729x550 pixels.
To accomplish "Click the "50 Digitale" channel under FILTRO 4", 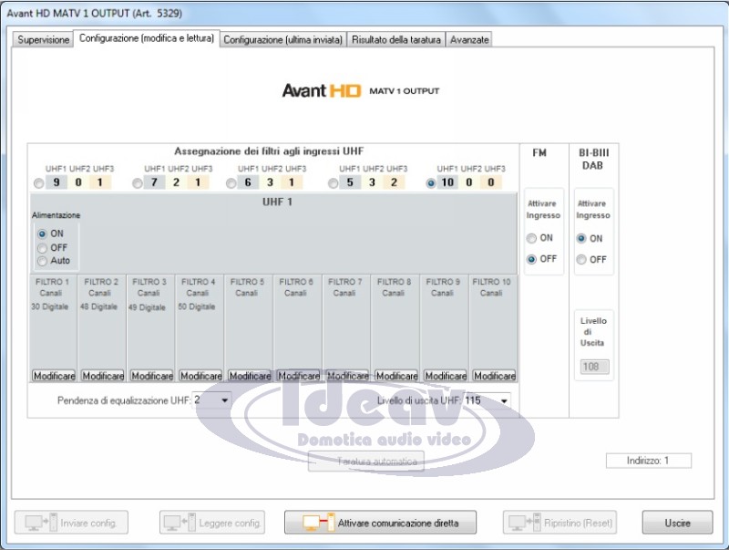I will (197, 306).
